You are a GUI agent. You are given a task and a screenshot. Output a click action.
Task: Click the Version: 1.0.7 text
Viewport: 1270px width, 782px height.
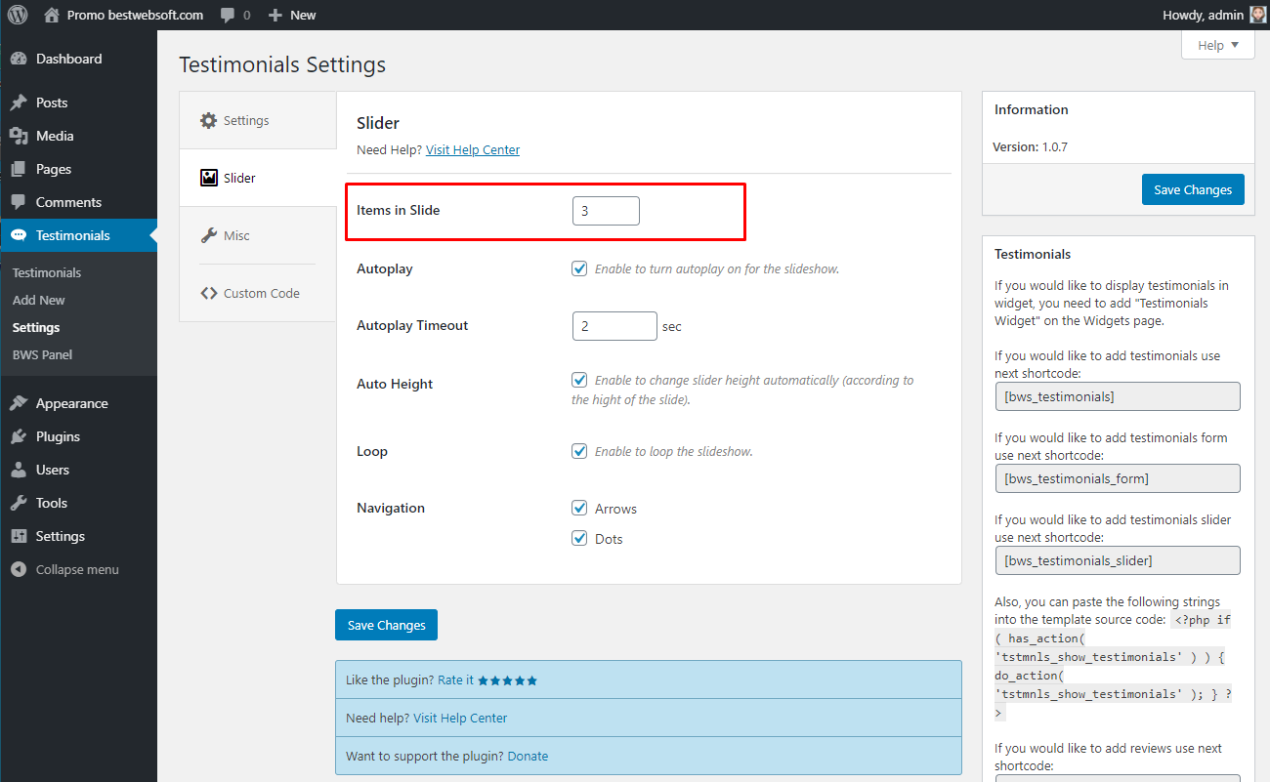click(1031, 146)
